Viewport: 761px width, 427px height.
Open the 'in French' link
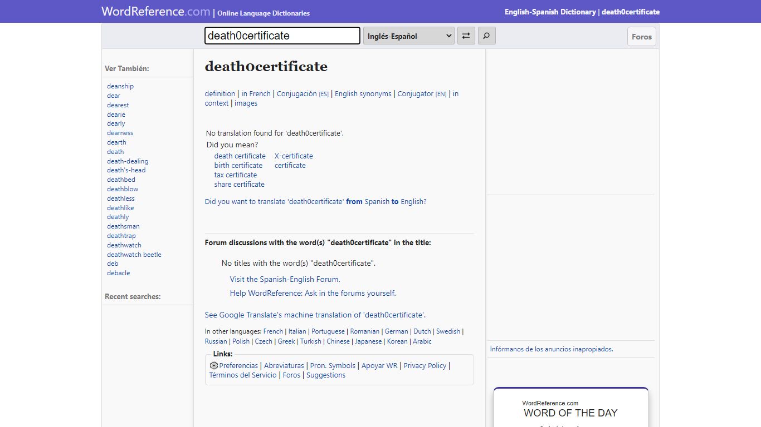256,93
